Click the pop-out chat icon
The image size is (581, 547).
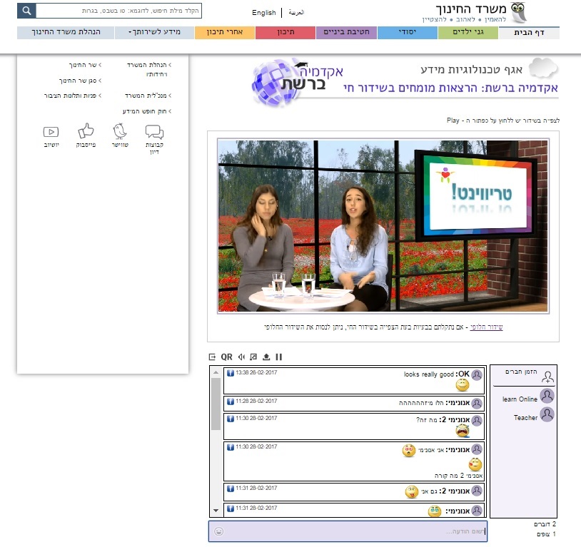(x=211, y=357)
